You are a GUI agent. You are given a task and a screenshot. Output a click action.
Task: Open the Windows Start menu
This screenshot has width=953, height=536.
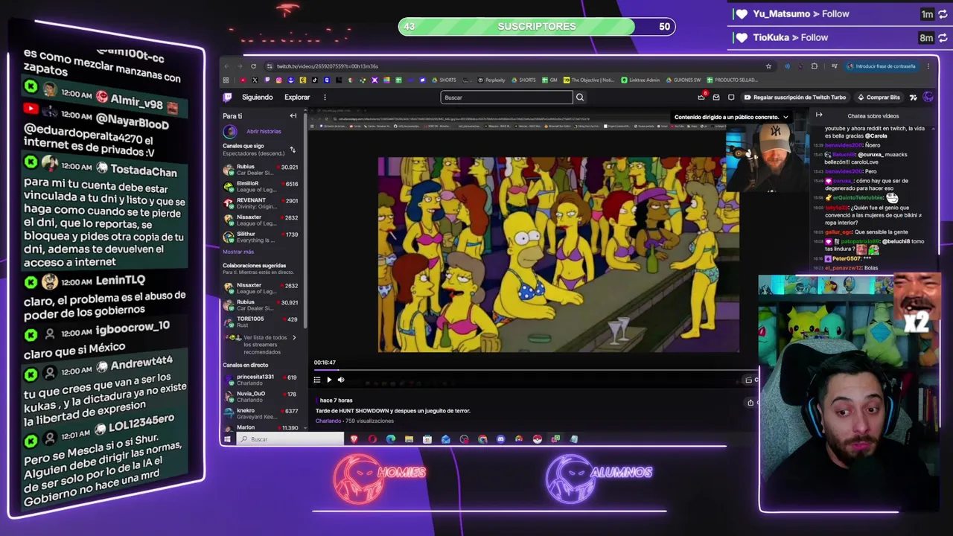(227, 439)
